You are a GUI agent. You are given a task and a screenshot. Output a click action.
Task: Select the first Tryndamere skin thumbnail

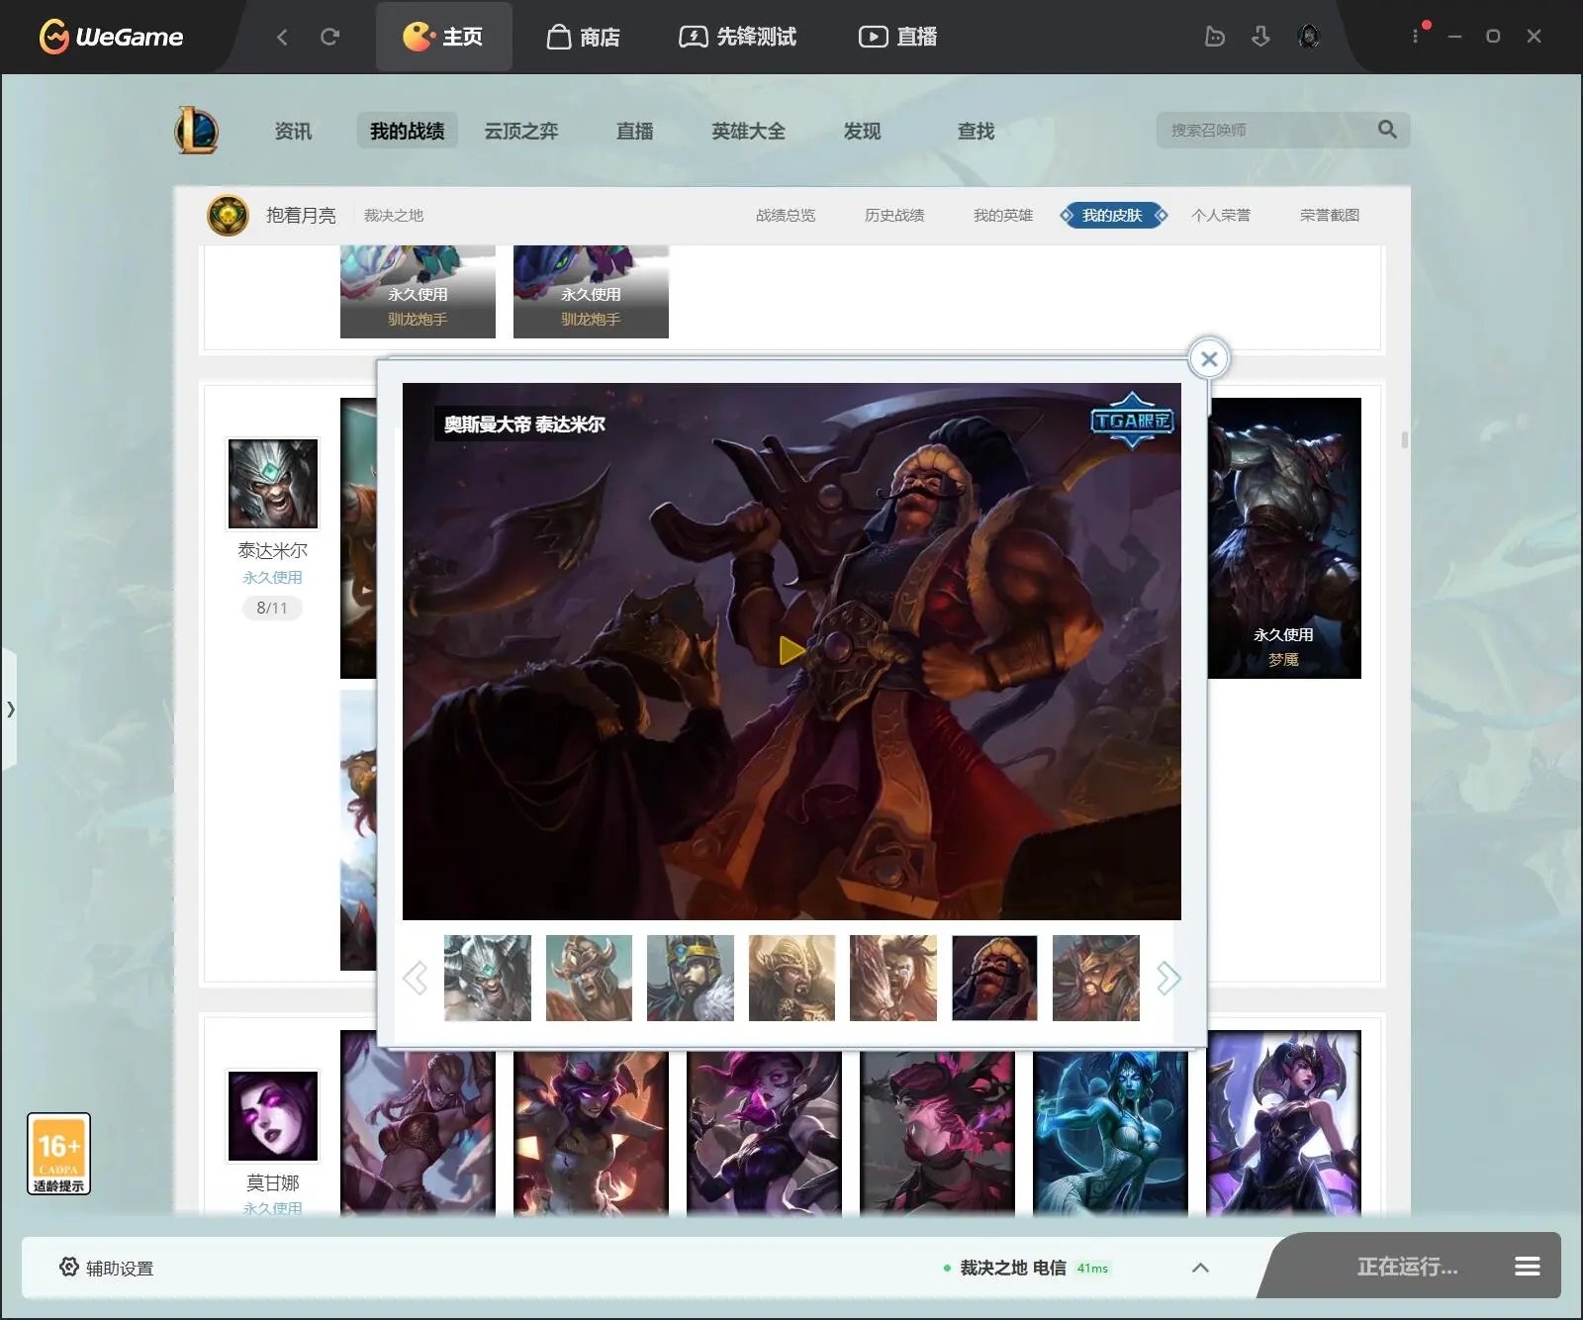coord(488,978)
